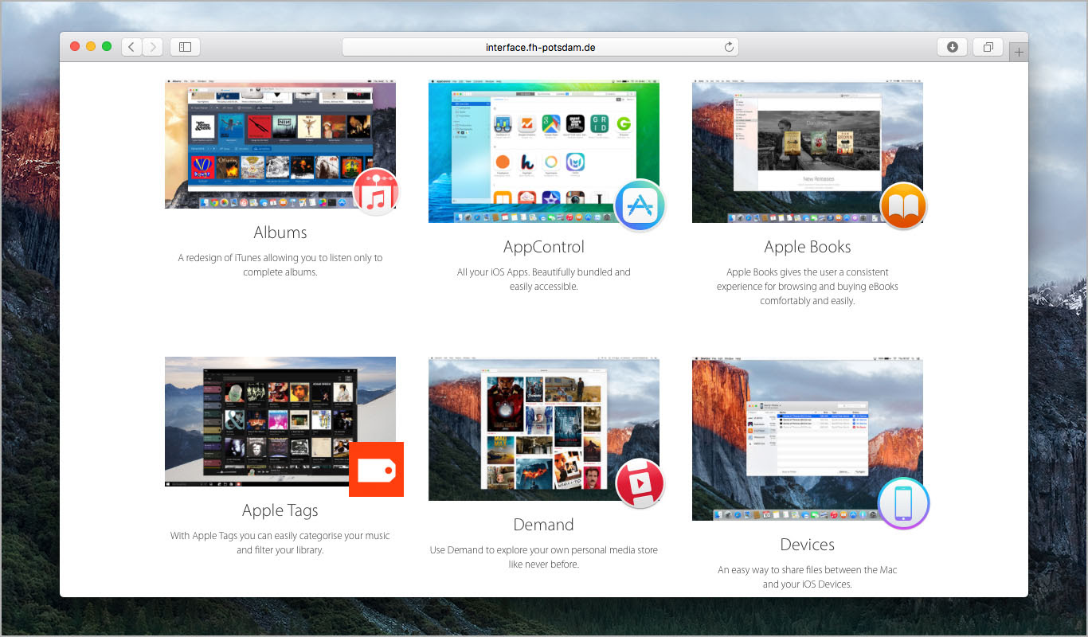Viewport: 1088px width, 637px height.
Task: Open a new tab with the plus button
Action: click(x=1019, y=52)
